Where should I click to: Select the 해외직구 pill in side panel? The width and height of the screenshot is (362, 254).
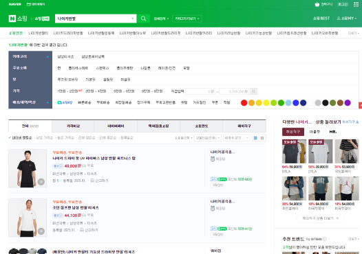pos(293,132)
